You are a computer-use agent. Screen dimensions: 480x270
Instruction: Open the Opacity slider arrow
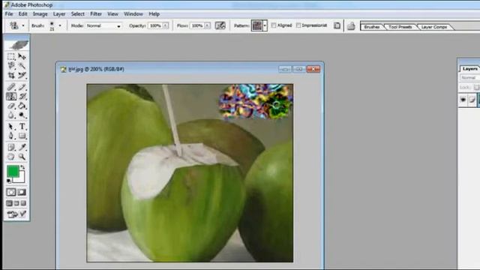pyautogui.click(x=166, y=25)
